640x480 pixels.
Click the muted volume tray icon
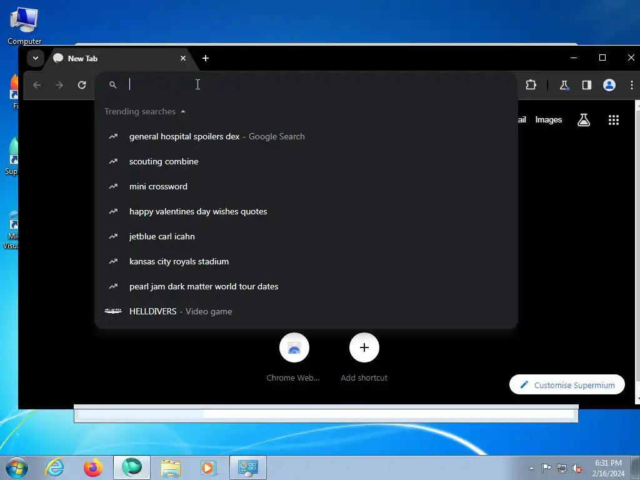click(x=577, y=469)
